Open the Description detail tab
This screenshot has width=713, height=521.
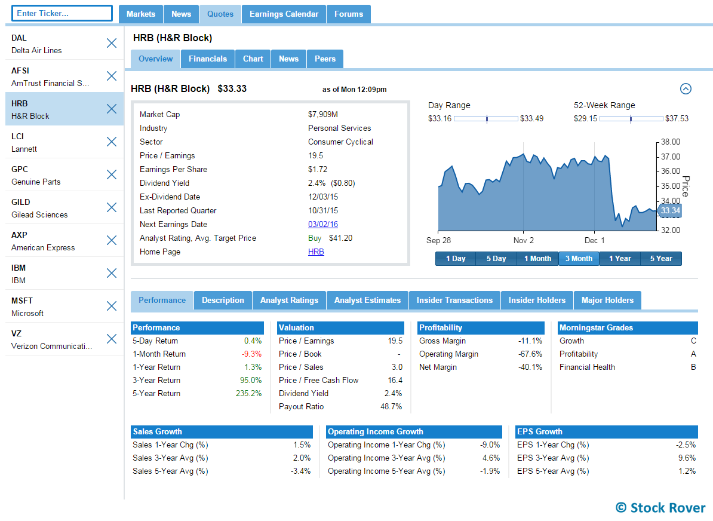tap(223, 301)
